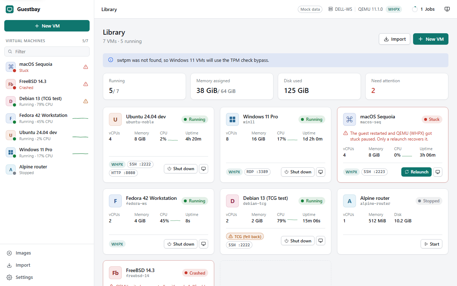The image size is (457, 286).
Task: Shut down the Debian 13 VM
Action: (x=298, y=241)
